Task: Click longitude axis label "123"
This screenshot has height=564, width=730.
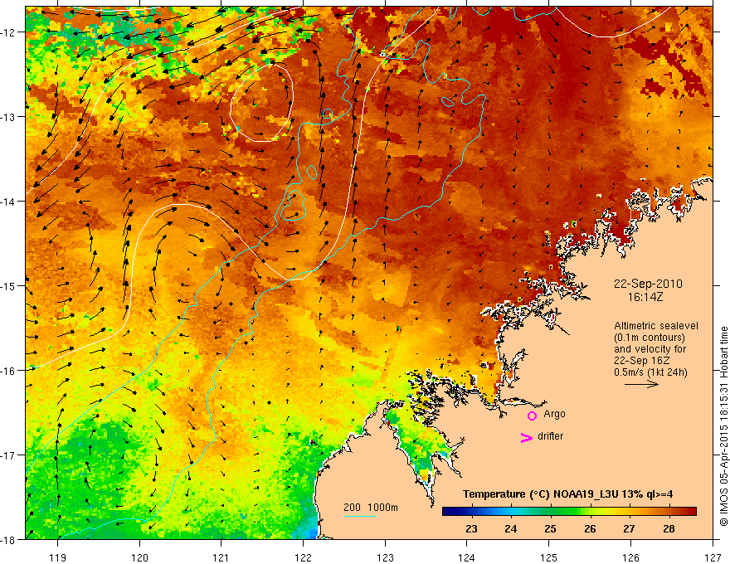Action: pos(385,557)
